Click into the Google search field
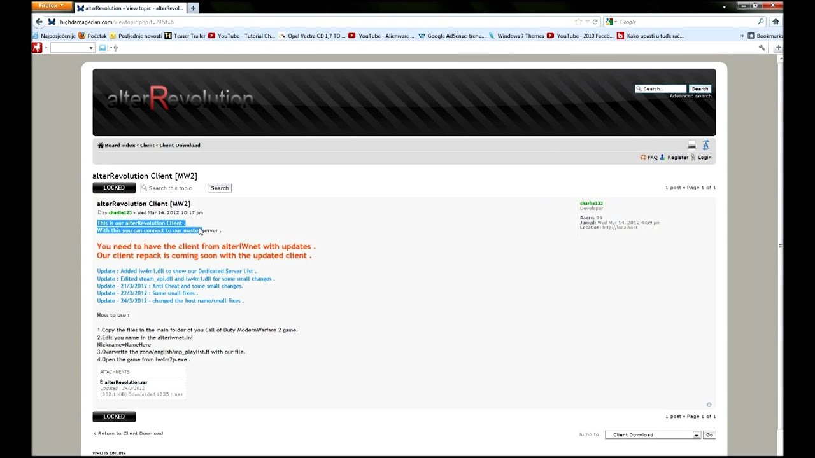Viewport: 815px width, 458px height. pos(686,22)
